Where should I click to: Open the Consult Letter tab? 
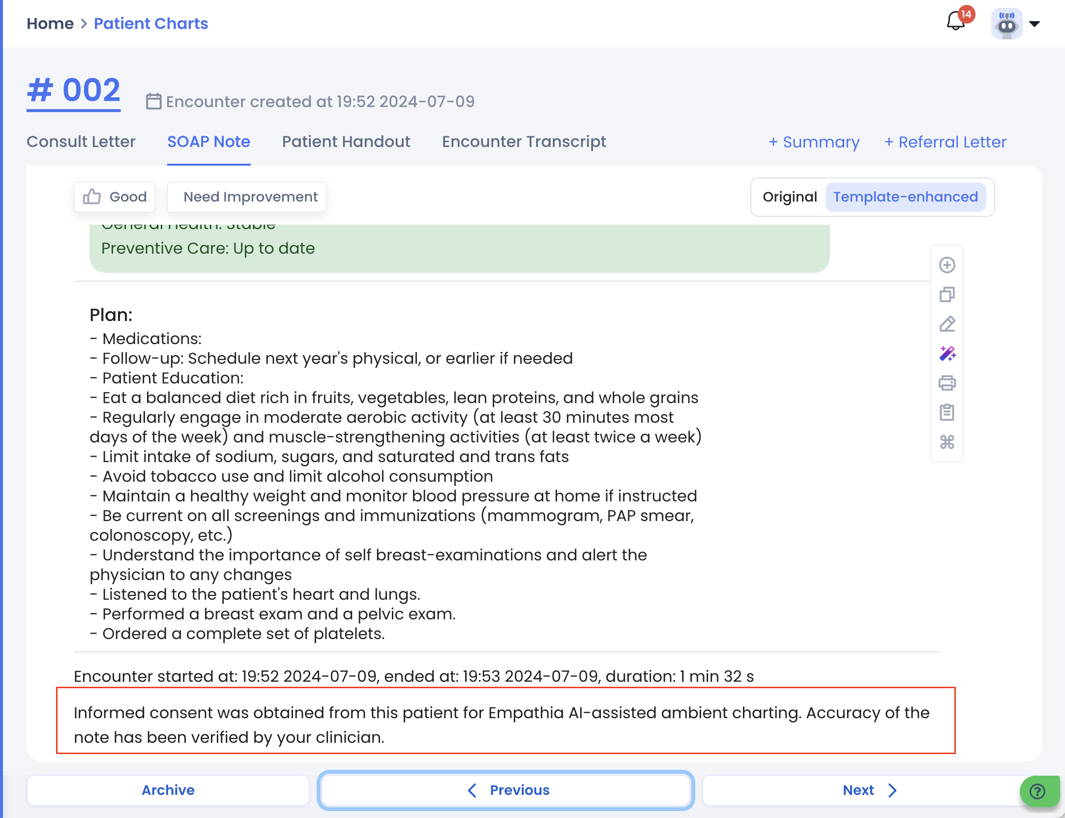point(81,142)
